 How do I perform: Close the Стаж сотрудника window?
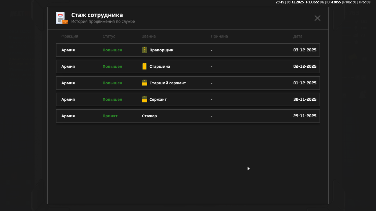[x=317, y=18]
